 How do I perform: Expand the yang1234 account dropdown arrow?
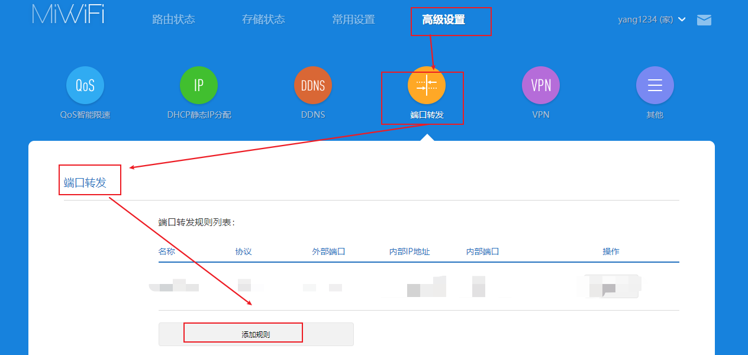pyautogui.click(x=682, y=20)
